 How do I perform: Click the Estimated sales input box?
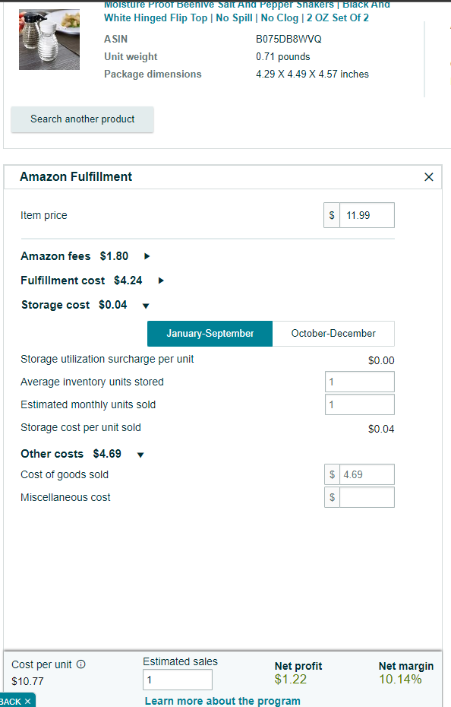click(x=178, y=680)
